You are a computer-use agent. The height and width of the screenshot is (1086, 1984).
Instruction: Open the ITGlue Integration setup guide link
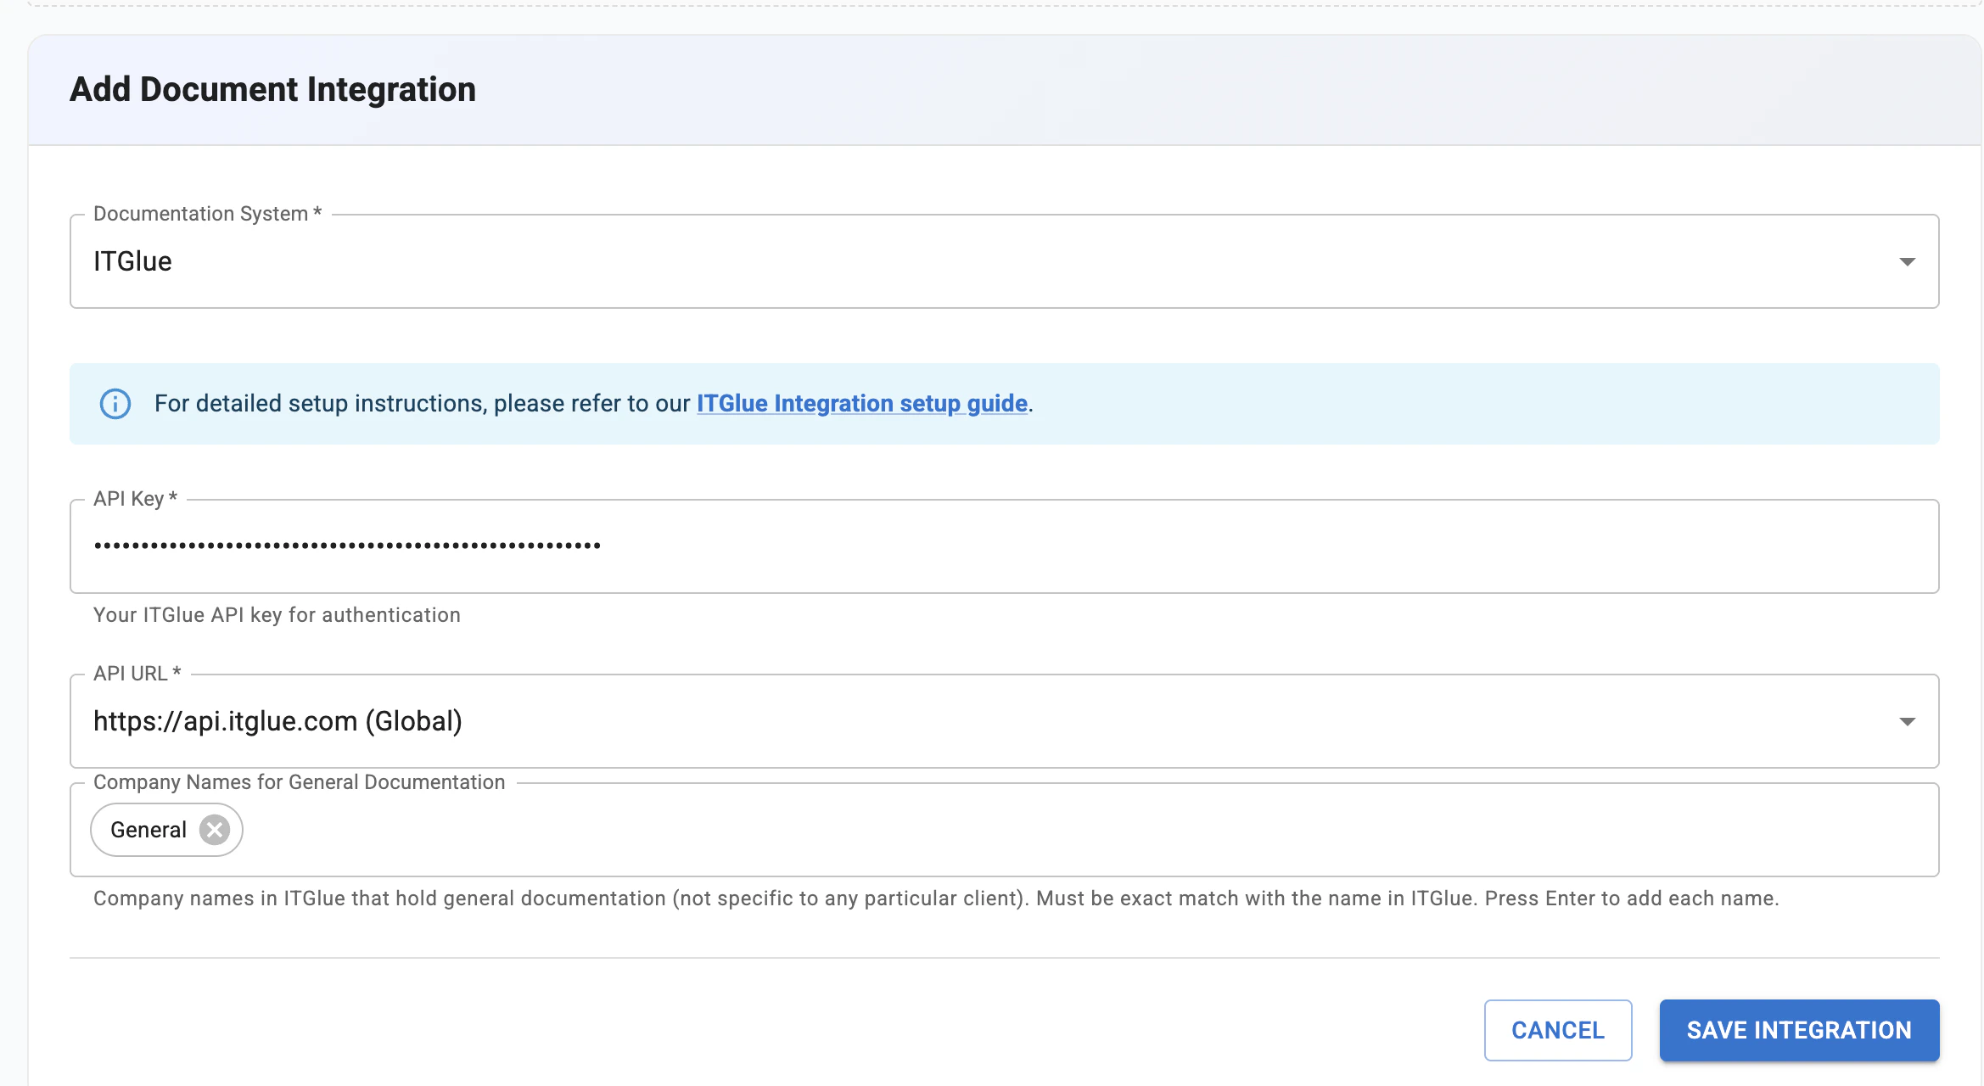tap(860, 404)
